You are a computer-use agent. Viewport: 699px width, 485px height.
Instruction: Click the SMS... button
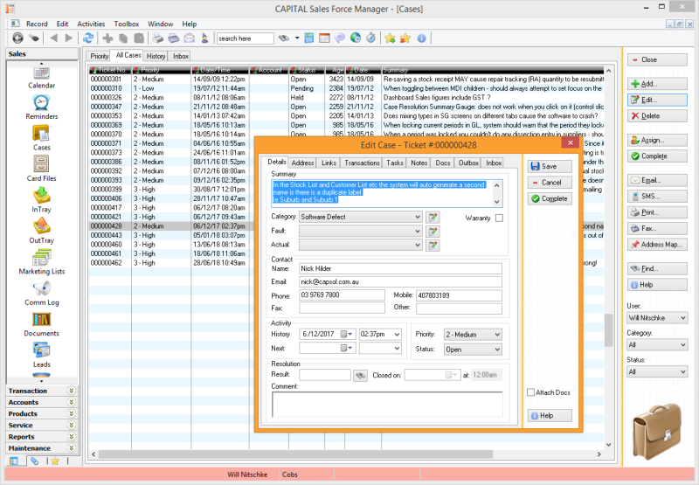click(x=657, y=196)
